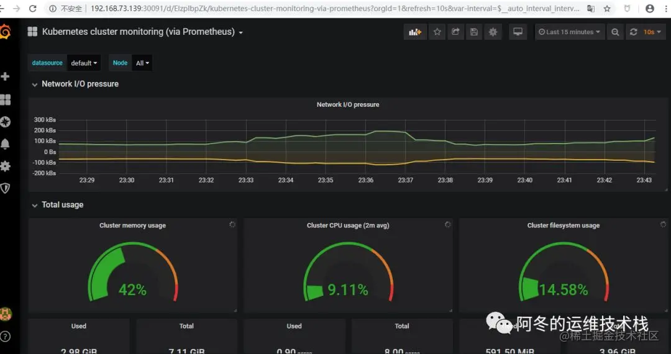Click the CPU Used stat panel title

[x=294, y=326]
